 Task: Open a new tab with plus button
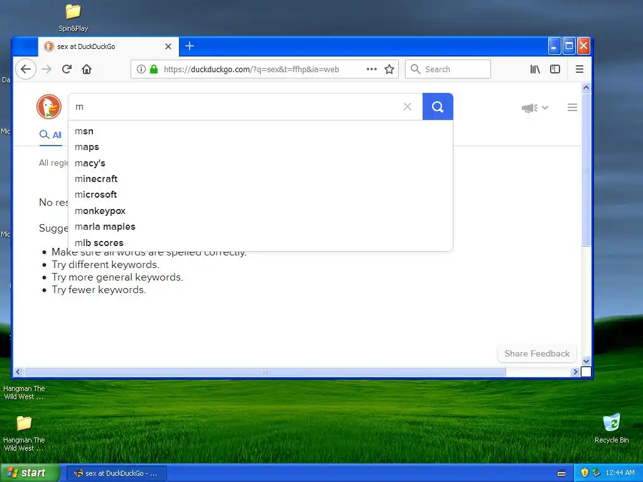[190, 46]
